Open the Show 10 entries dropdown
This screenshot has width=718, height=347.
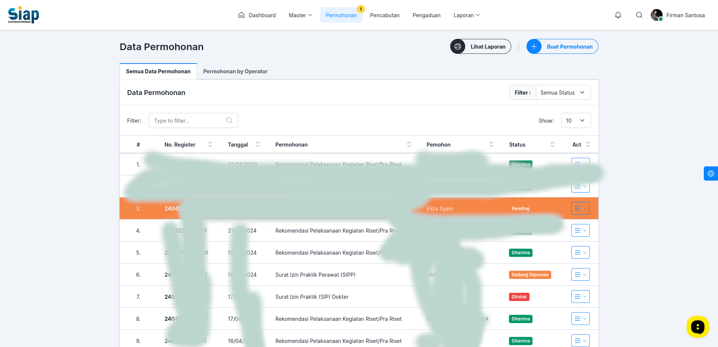[x=576, y=120]
